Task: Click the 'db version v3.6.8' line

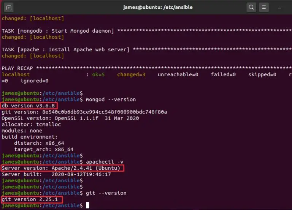Action: coord(28,106)
